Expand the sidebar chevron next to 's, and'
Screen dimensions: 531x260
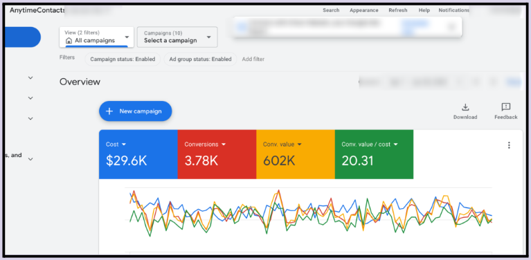point(30,159)
